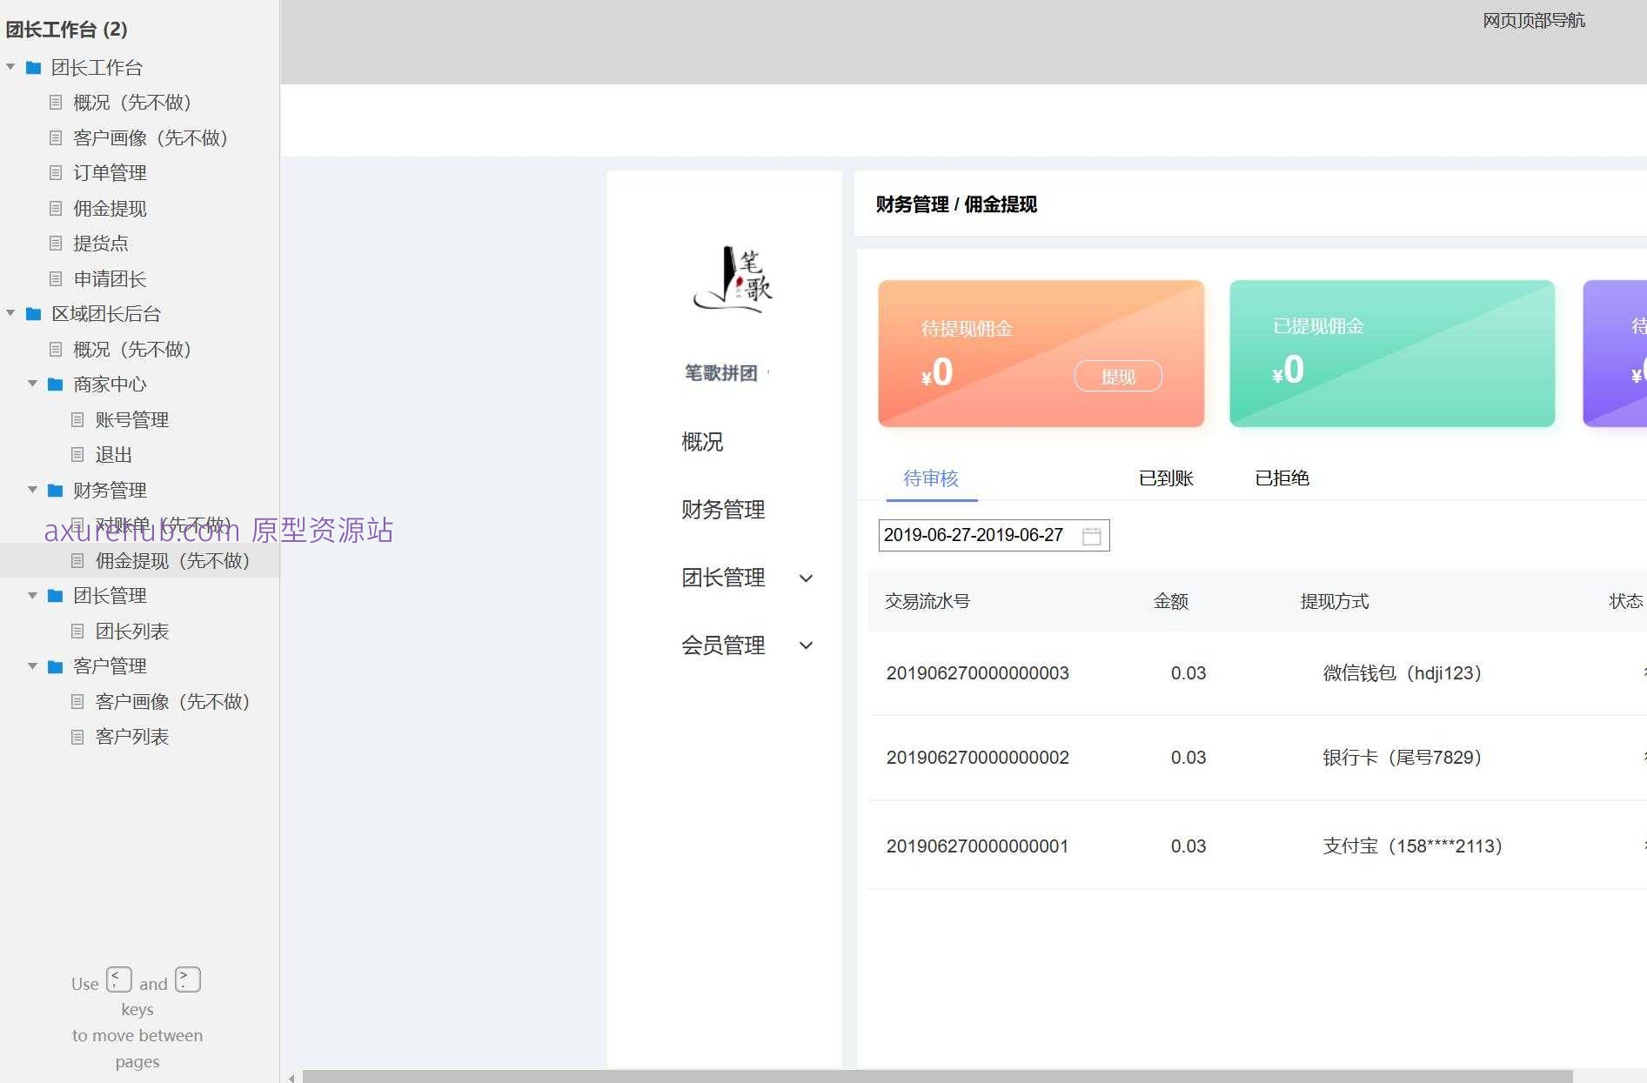
Task: Click the folder icon beside 团长管理 in sidebar
Action: click(x=54, y=596)
